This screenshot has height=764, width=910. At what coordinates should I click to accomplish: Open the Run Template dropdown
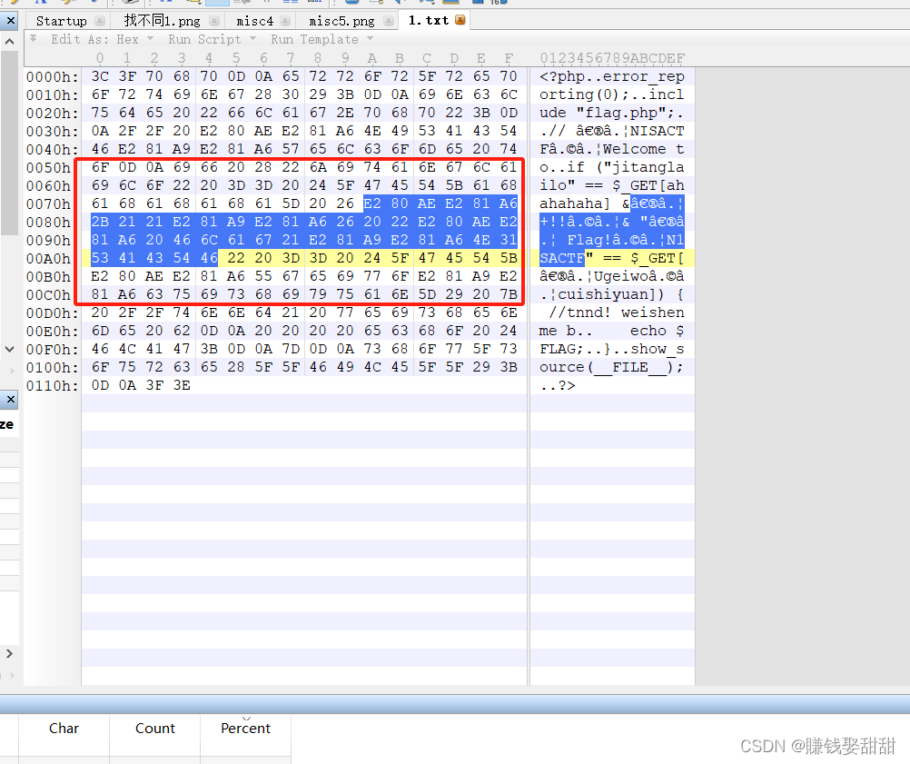[321, 39]
